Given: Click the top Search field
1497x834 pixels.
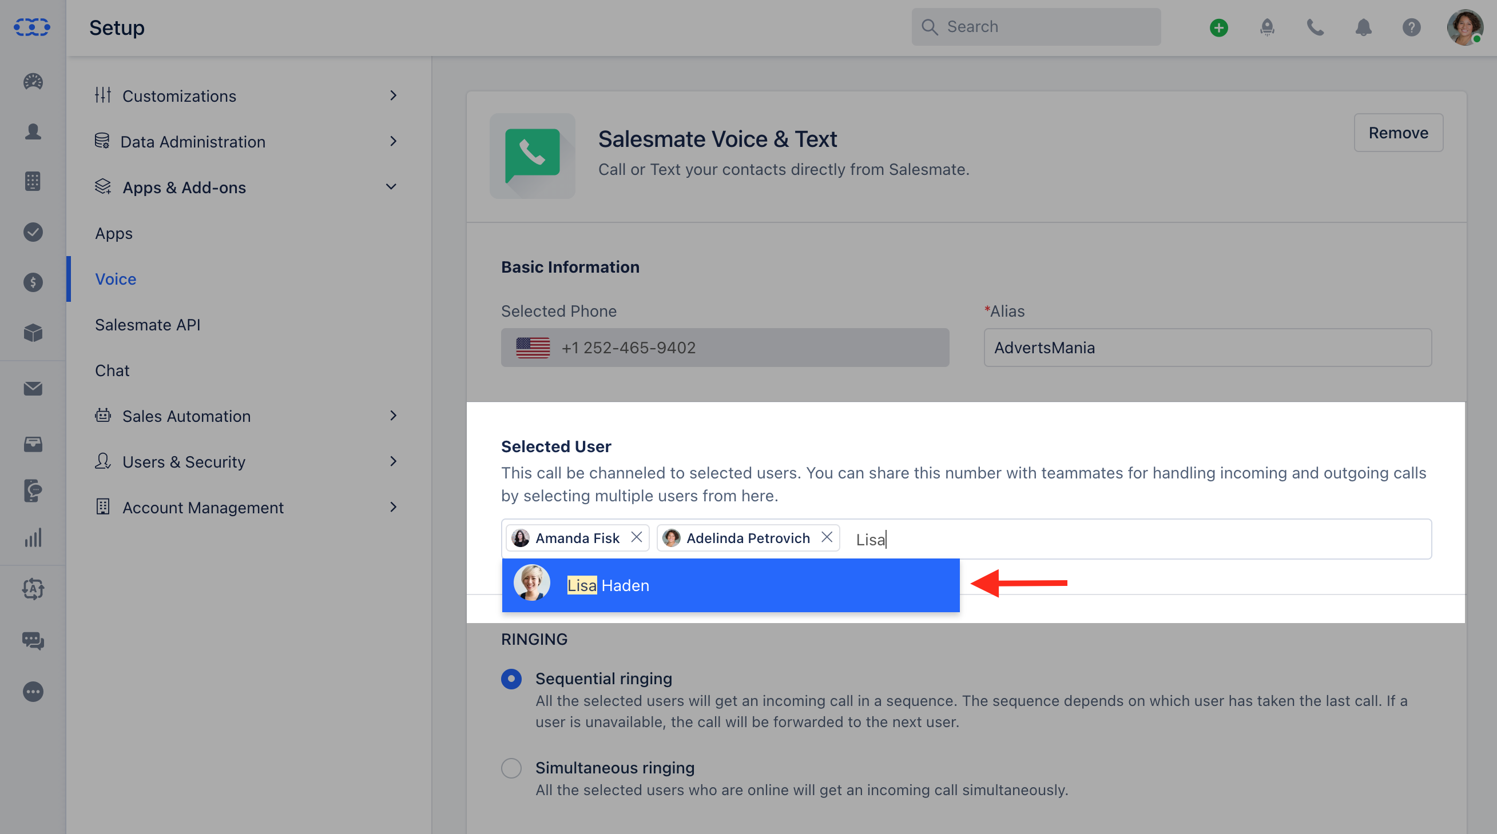Looking at the screenshot, I should coord(1036,27).
